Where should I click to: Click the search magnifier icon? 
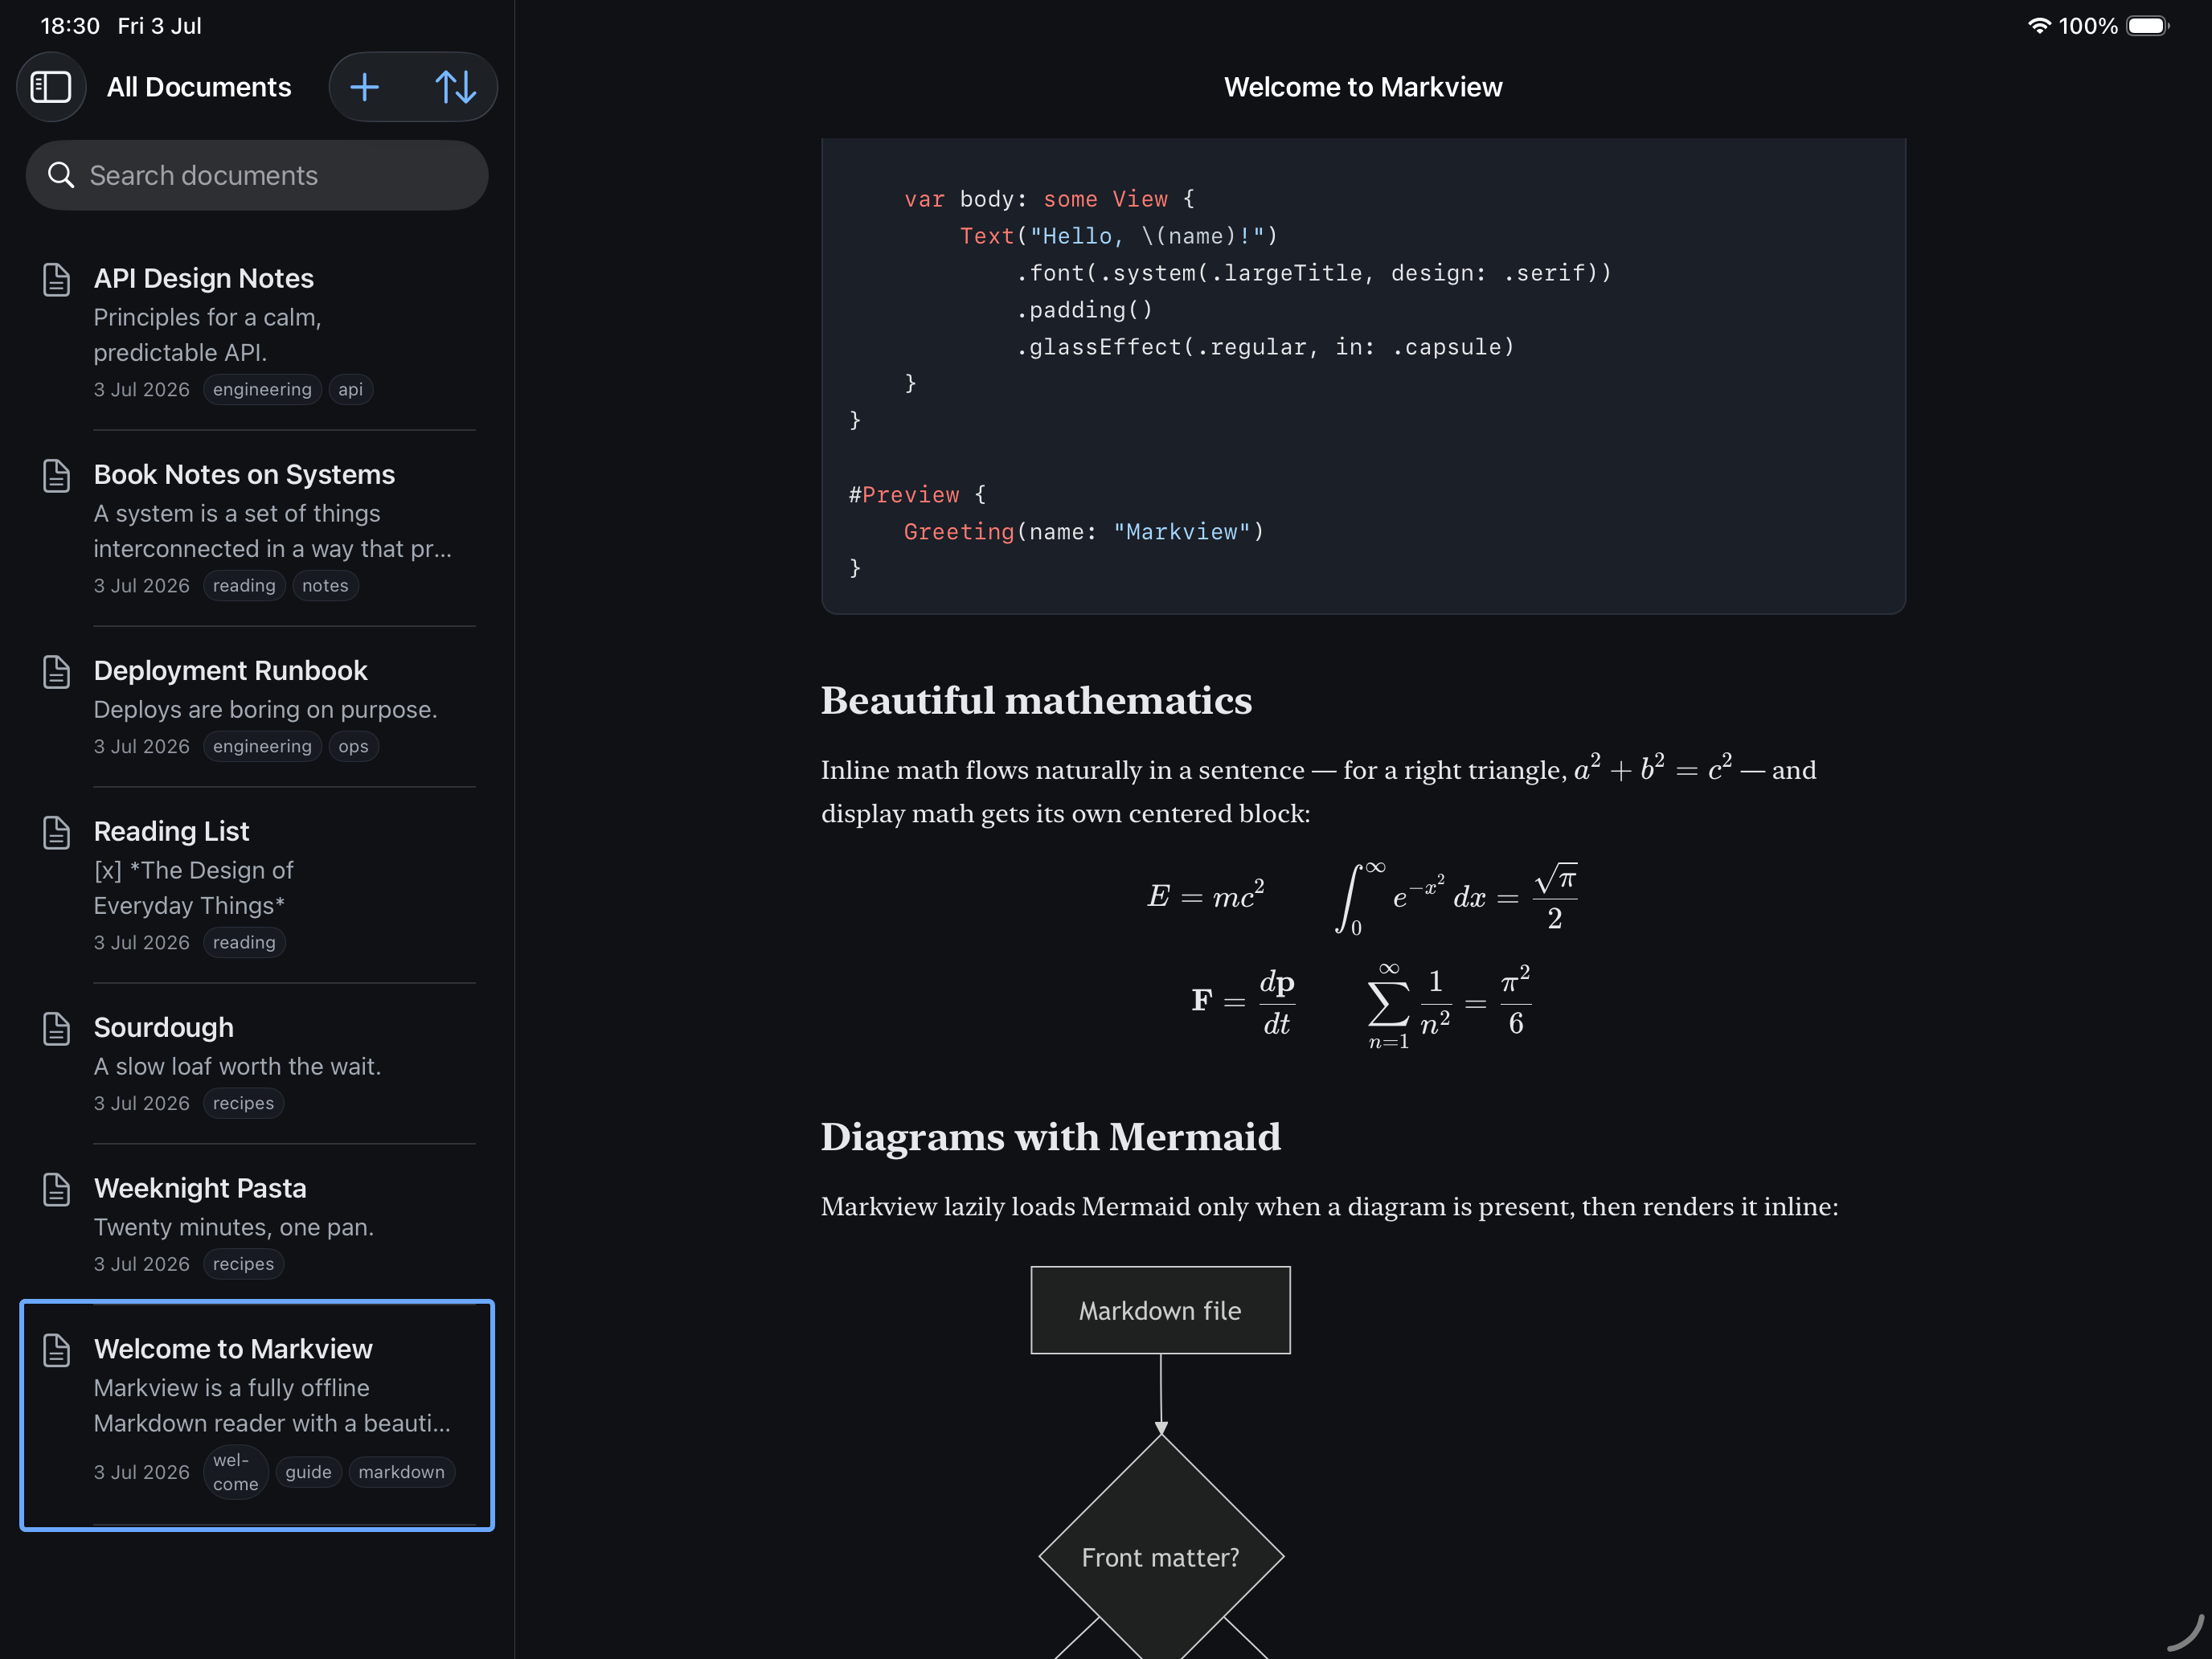[61, 175]
